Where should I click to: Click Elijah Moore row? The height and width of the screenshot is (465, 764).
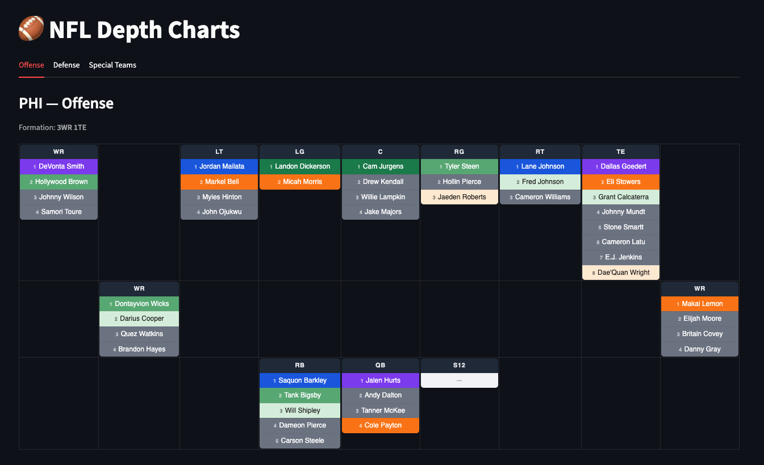pyautogui.click(x=700, y=319)
